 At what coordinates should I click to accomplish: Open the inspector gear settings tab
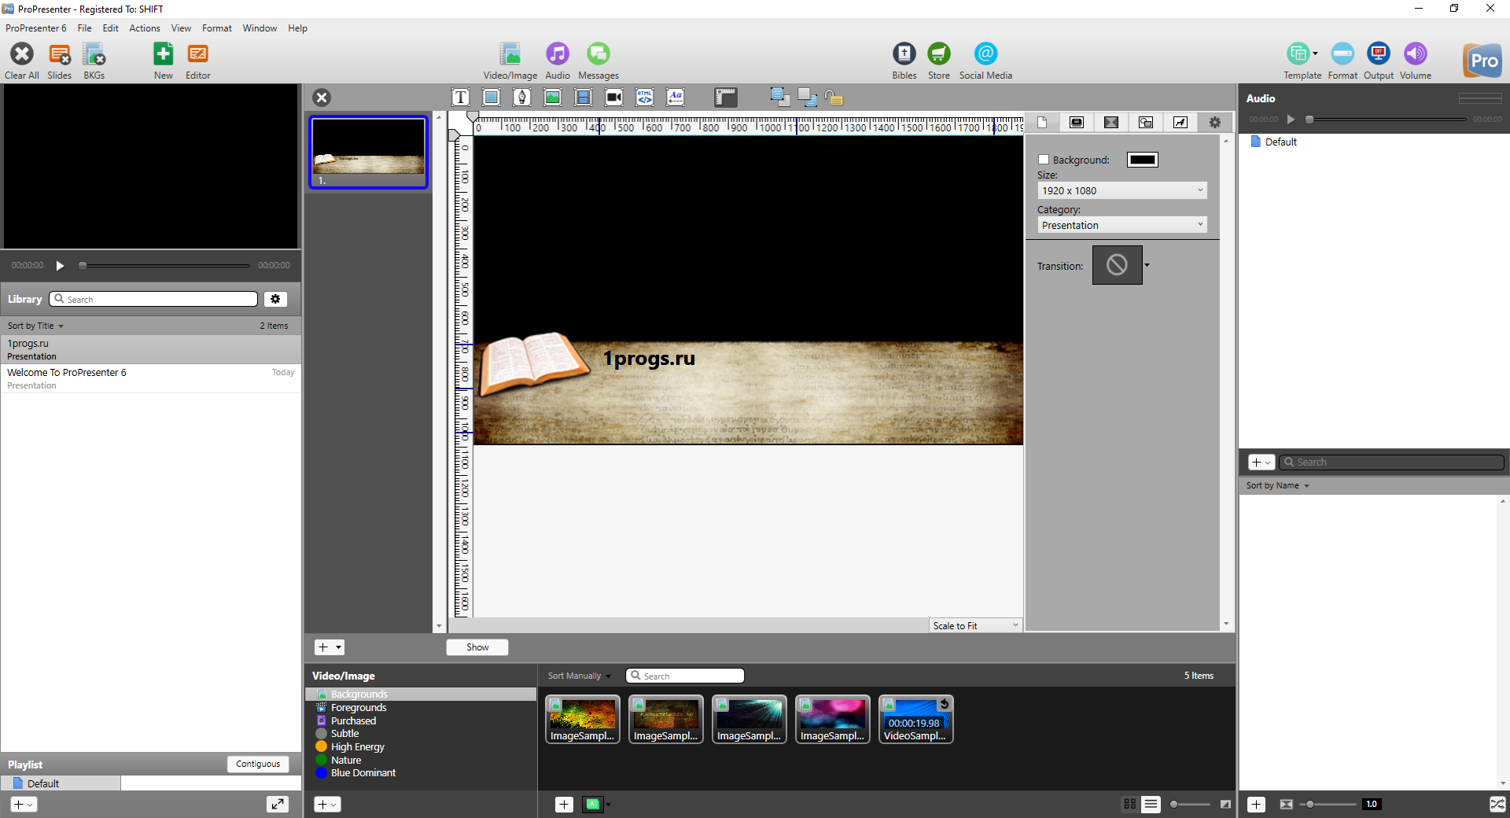[1215, 122]
